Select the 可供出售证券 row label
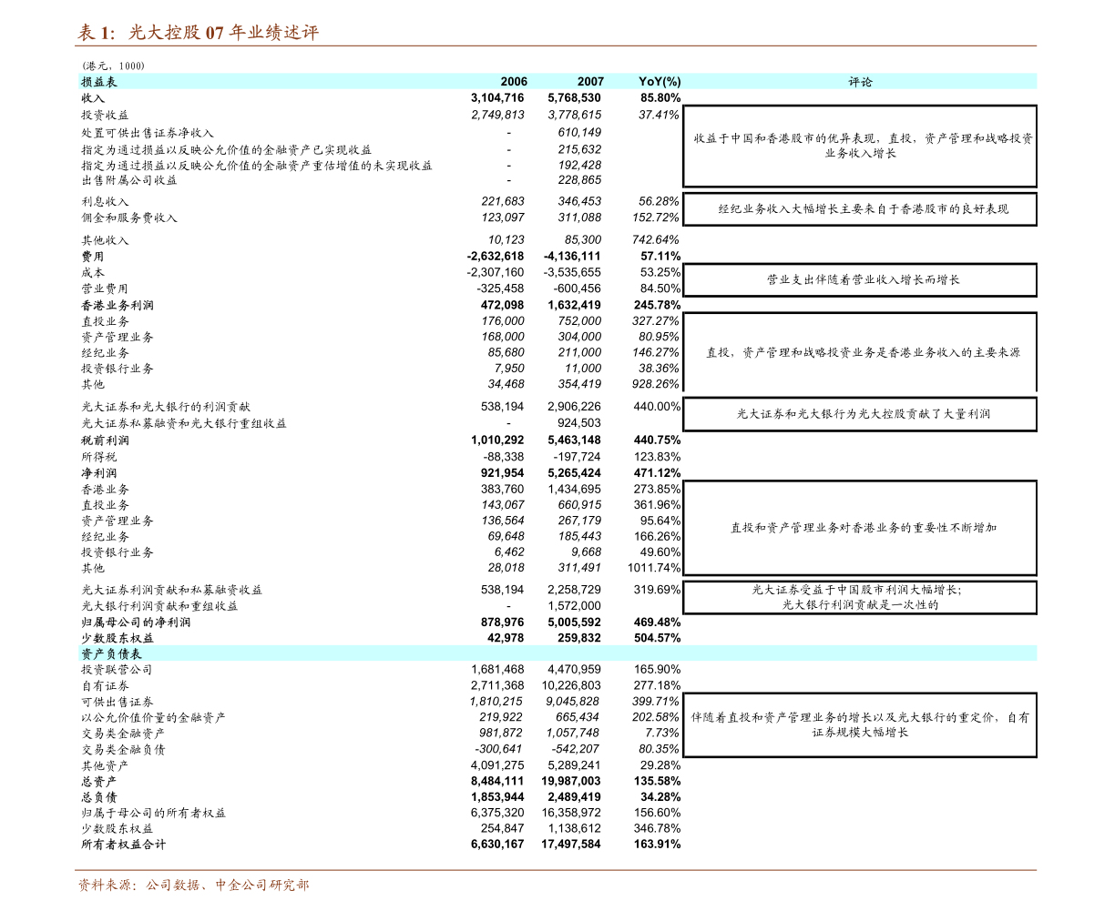Viewport: 1115px width, 911px height. pos(118,703)
